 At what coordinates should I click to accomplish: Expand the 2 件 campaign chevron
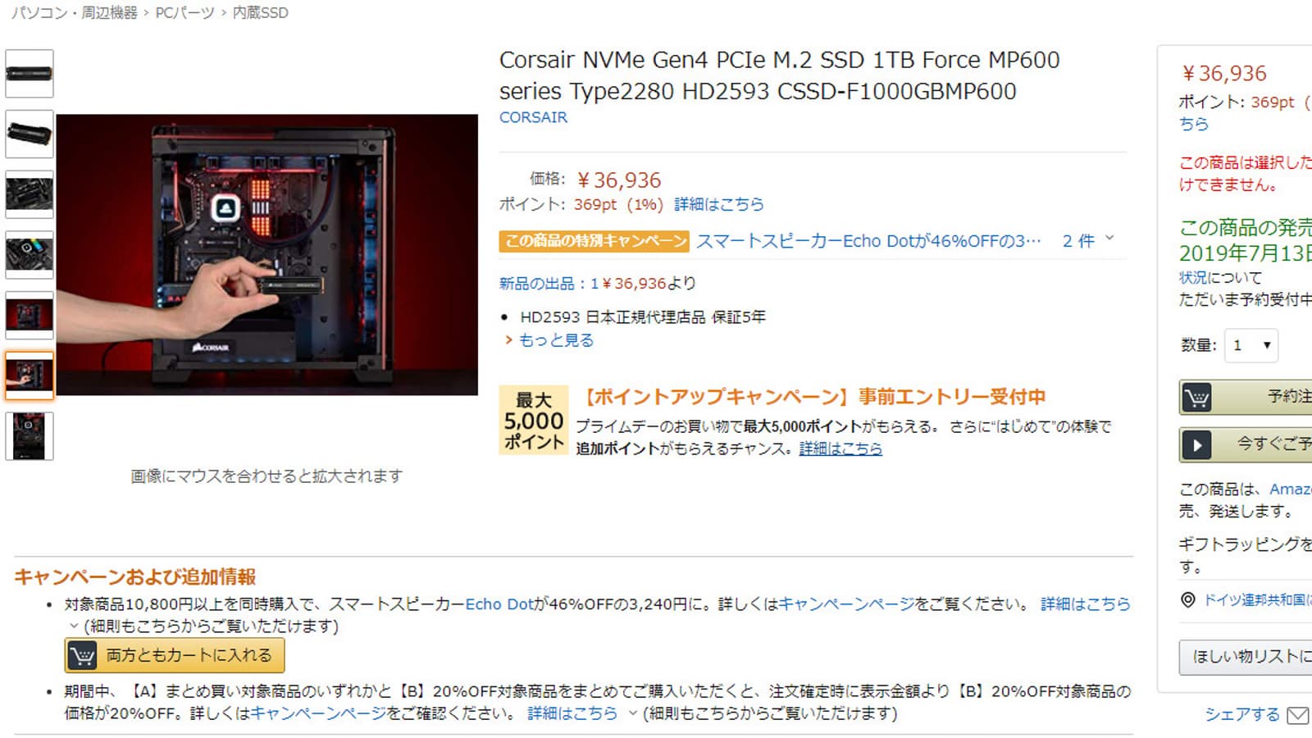[x=1109, y=239]
